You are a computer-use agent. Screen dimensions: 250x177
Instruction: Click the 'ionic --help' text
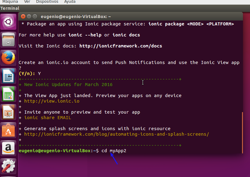coord(85,35)
